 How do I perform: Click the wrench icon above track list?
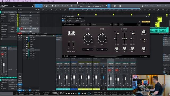[19, 10]
